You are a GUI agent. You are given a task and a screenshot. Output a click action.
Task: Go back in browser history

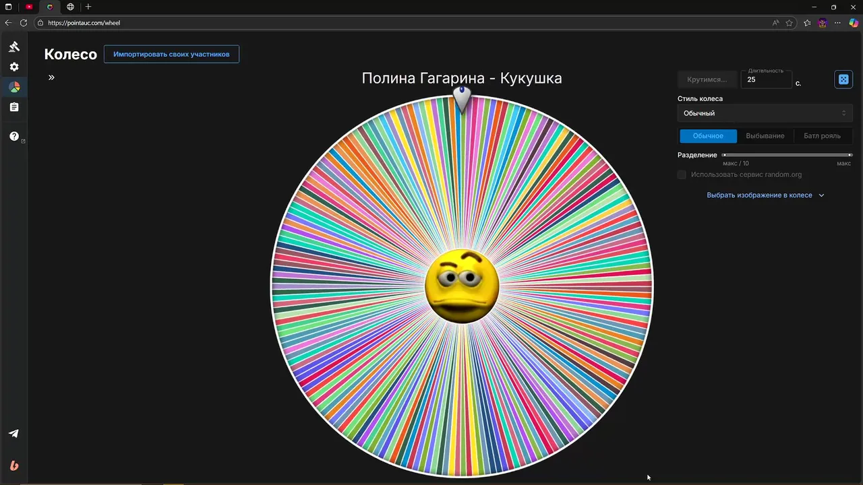8,23
